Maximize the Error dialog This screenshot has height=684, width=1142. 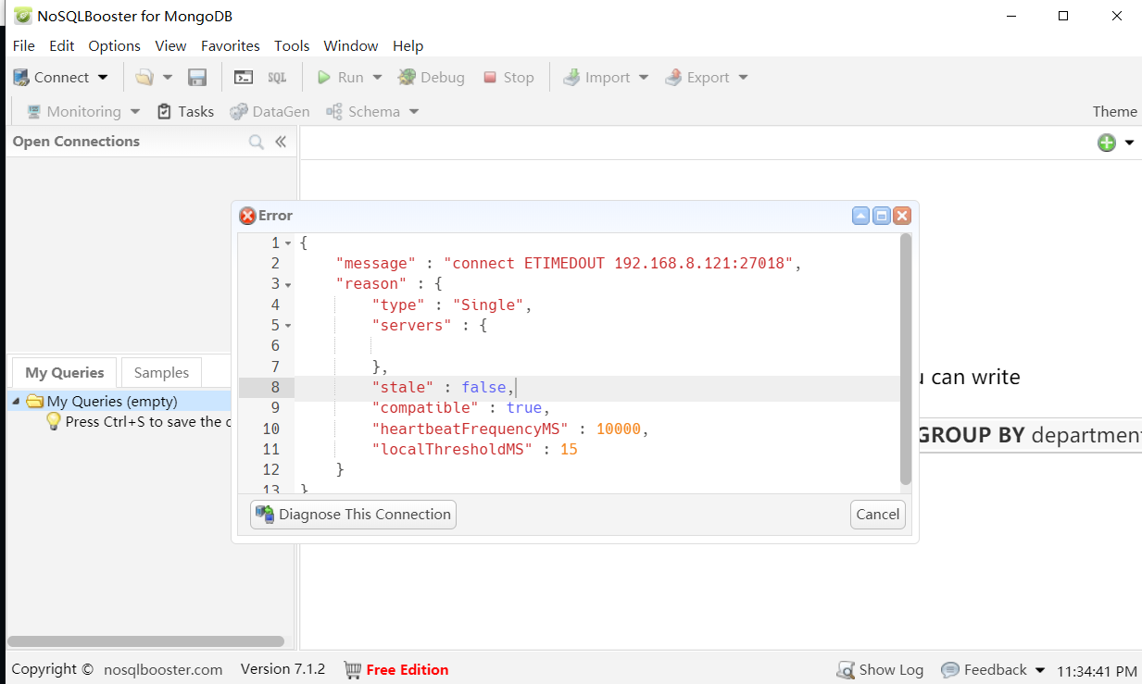coord(882,216)
